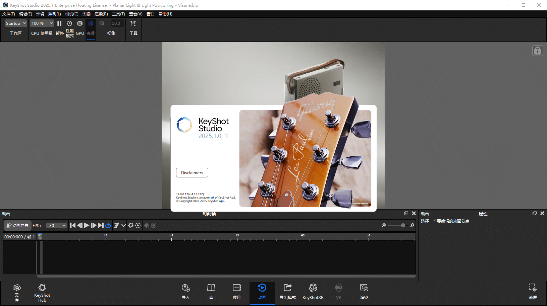
Task: Click the Disclaimers button
Action: (x=192, y=173)
